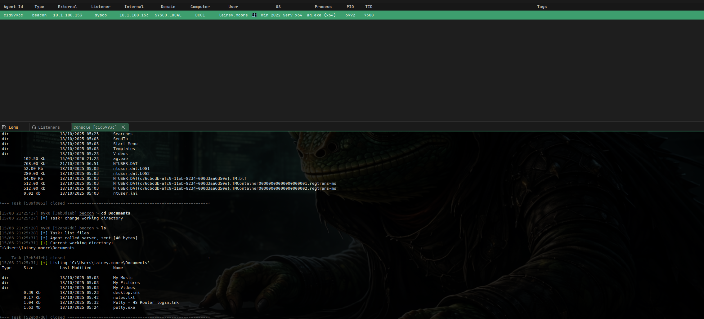Click the NTUSER.DAT file entry
Viewport: 704px width, 319px height.
pyautogui.click(x=125, y=164)
